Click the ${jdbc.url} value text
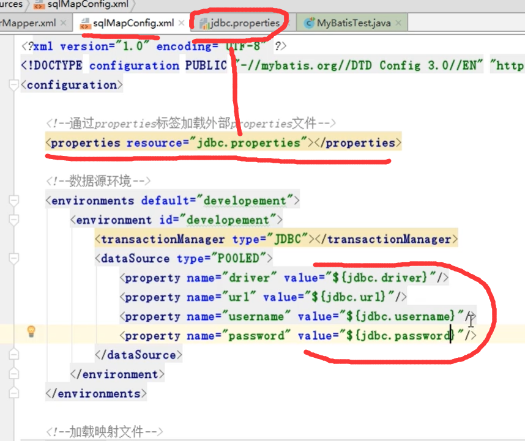 (x=349, y=297)
